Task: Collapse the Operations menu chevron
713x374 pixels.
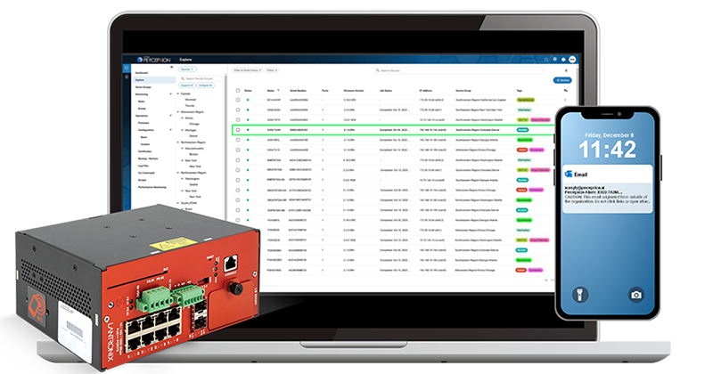Action: click(170, 116)
